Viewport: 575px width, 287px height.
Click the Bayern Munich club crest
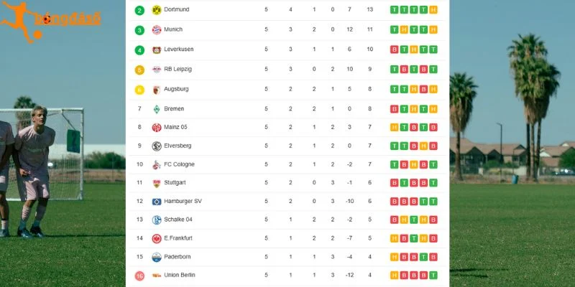pos(157,29)
